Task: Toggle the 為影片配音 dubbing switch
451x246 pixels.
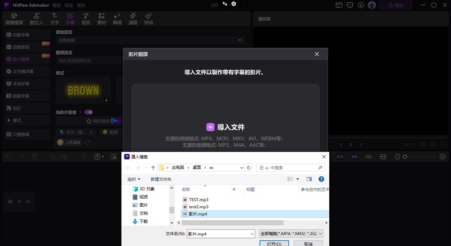Action: [x=89, y=112]
